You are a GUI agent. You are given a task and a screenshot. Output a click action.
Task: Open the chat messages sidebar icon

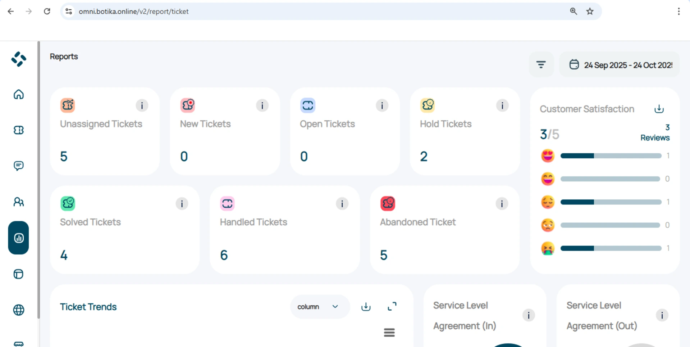19,166
